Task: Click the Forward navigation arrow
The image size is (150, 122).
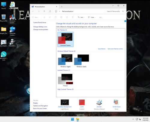Action: (x=39, y=11)
